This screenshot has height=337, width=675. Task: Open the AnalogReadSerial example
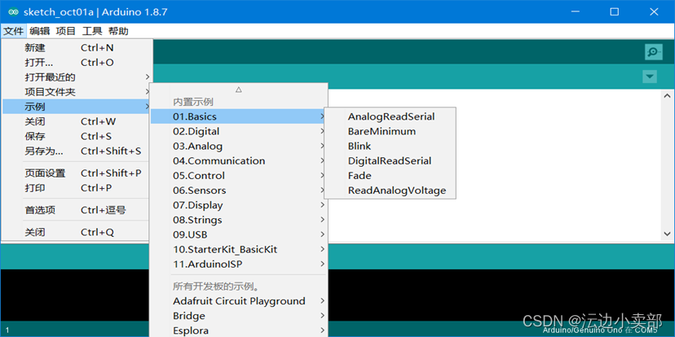tap(390, 116)
